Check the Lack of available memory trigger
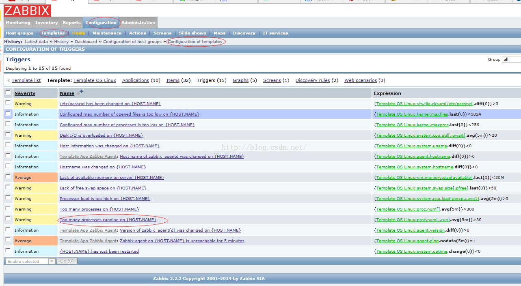The width and height of the screenshot is (521, 286). [8, 177]
